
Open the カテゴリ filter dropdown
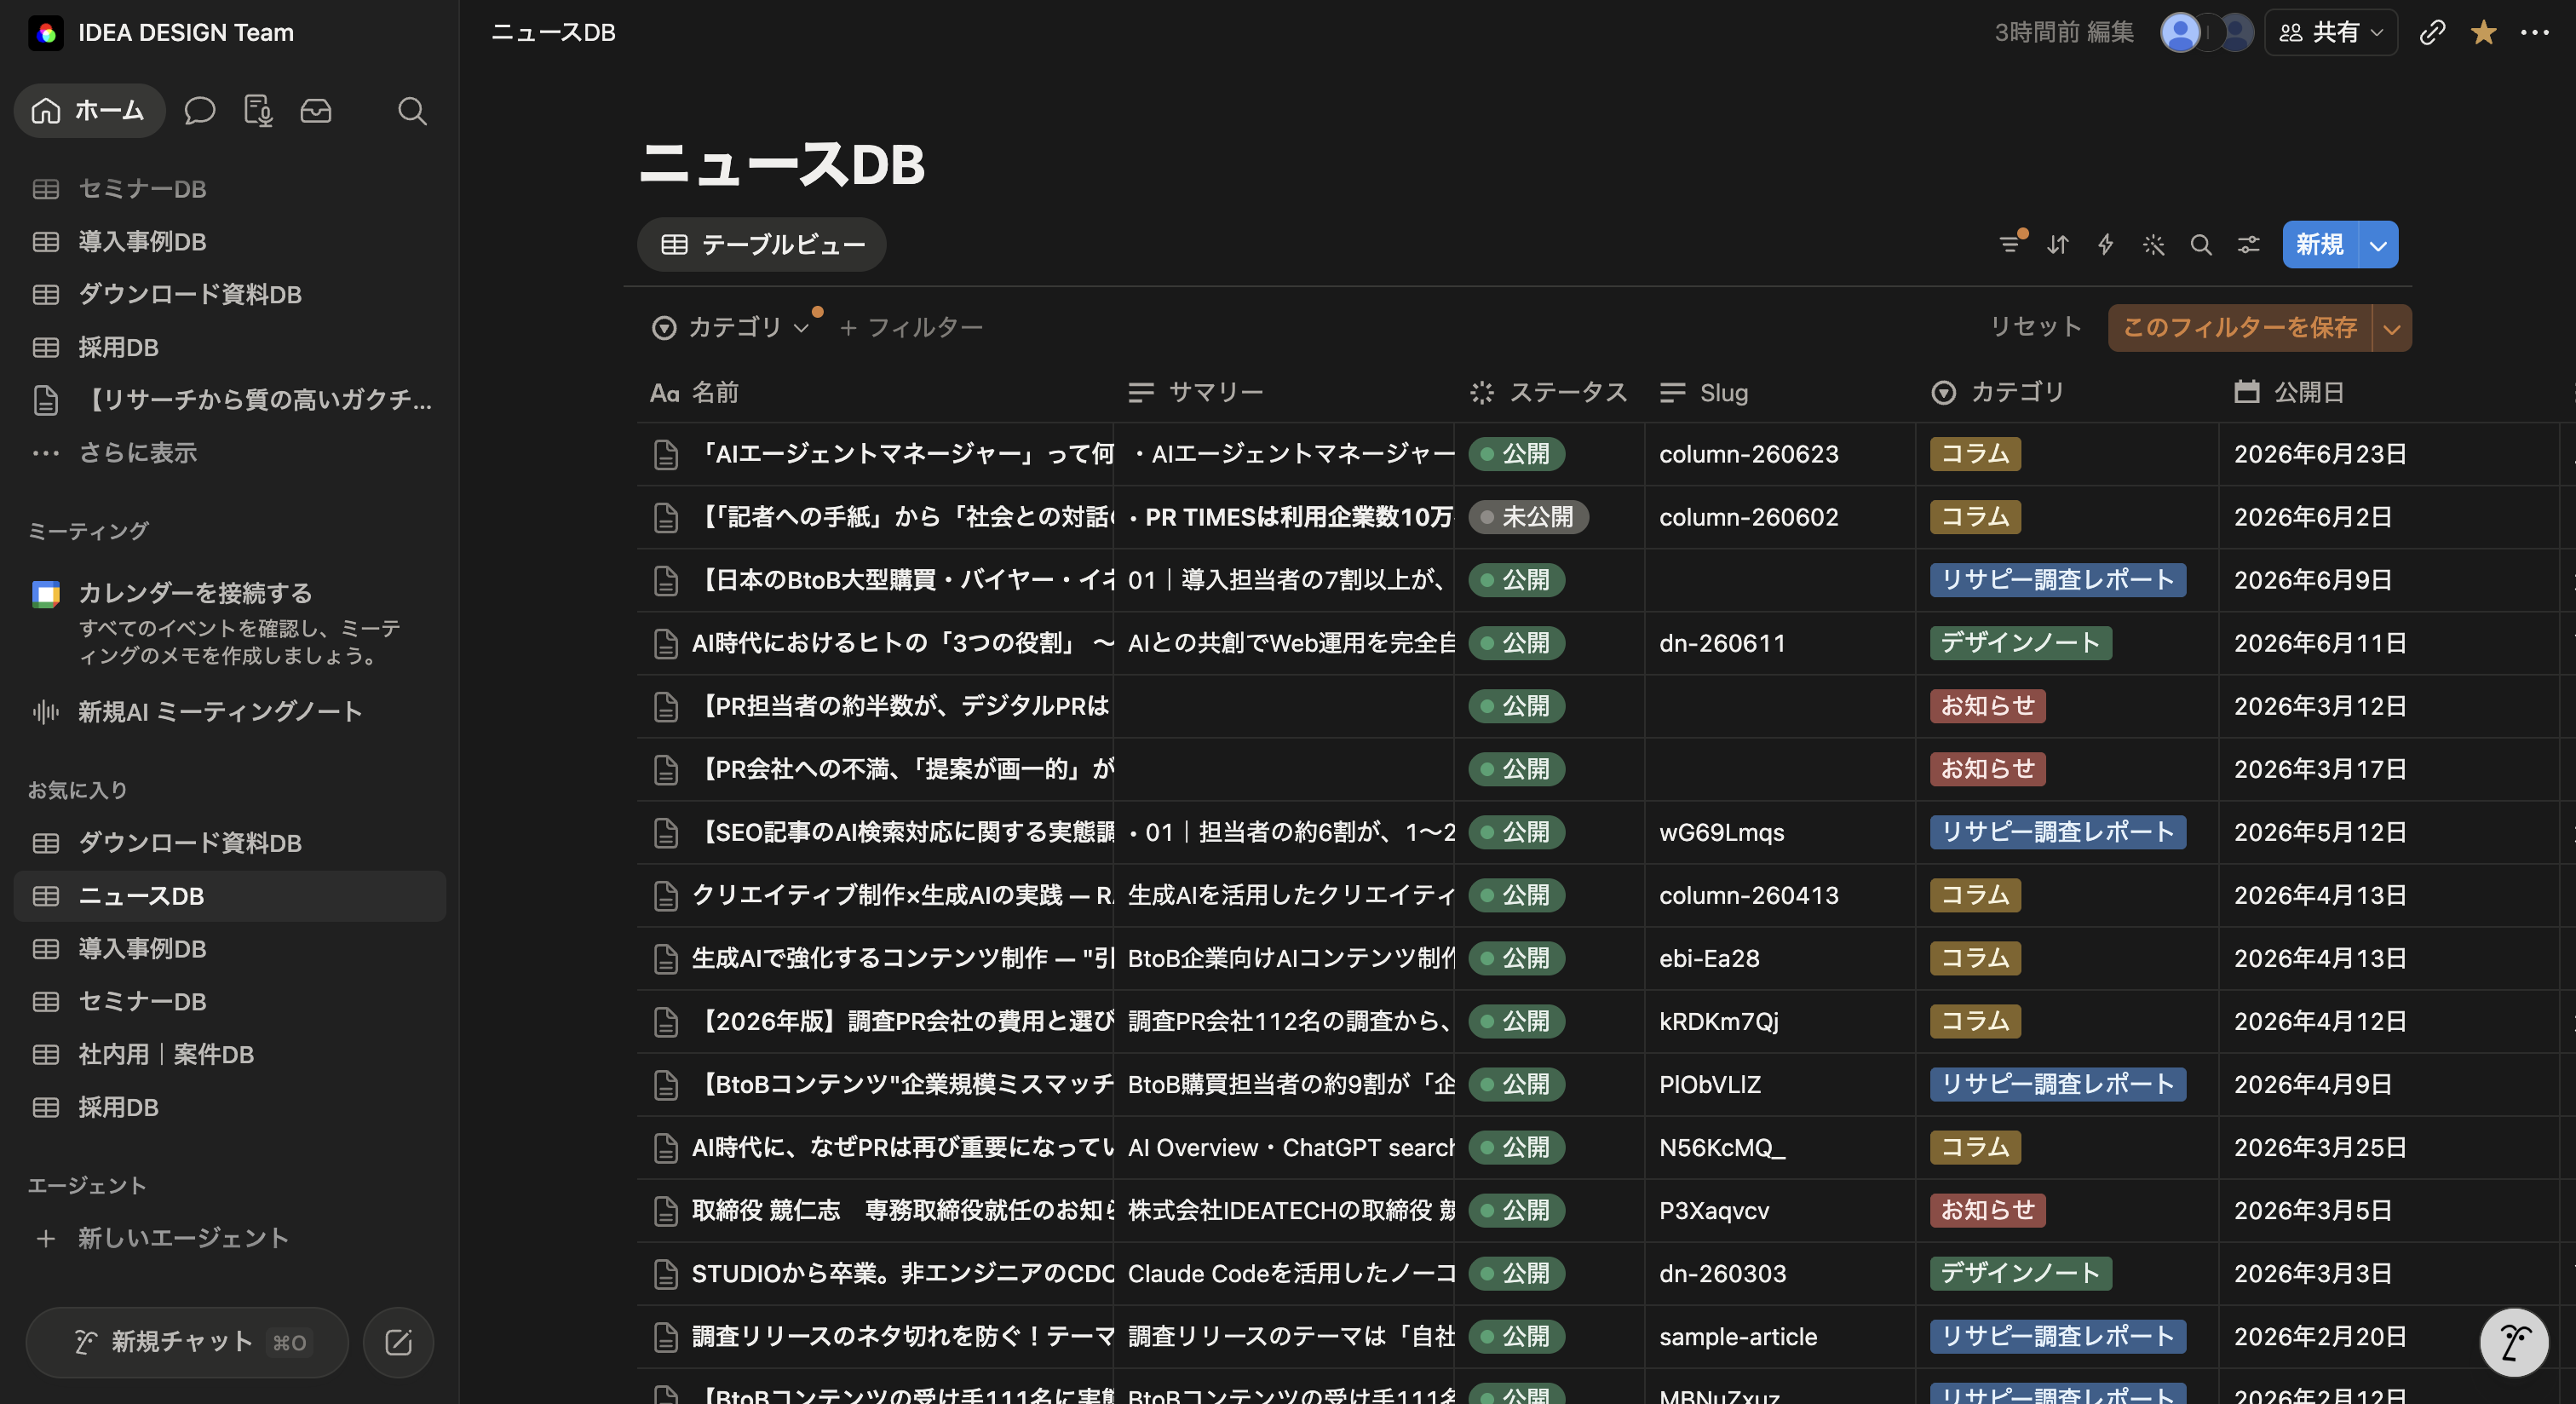tap(730, 327)
